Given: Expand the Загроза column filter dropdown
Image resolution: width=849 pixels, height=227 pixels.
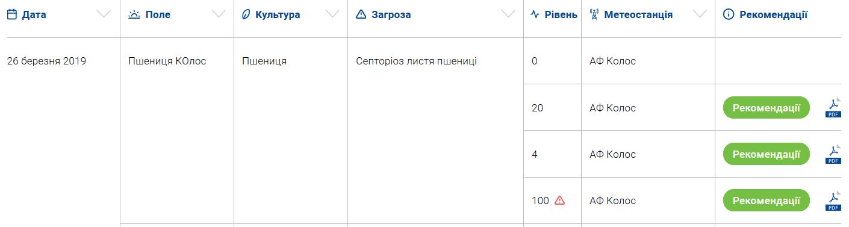Looking at the screenshot, I should coord(508,14).
